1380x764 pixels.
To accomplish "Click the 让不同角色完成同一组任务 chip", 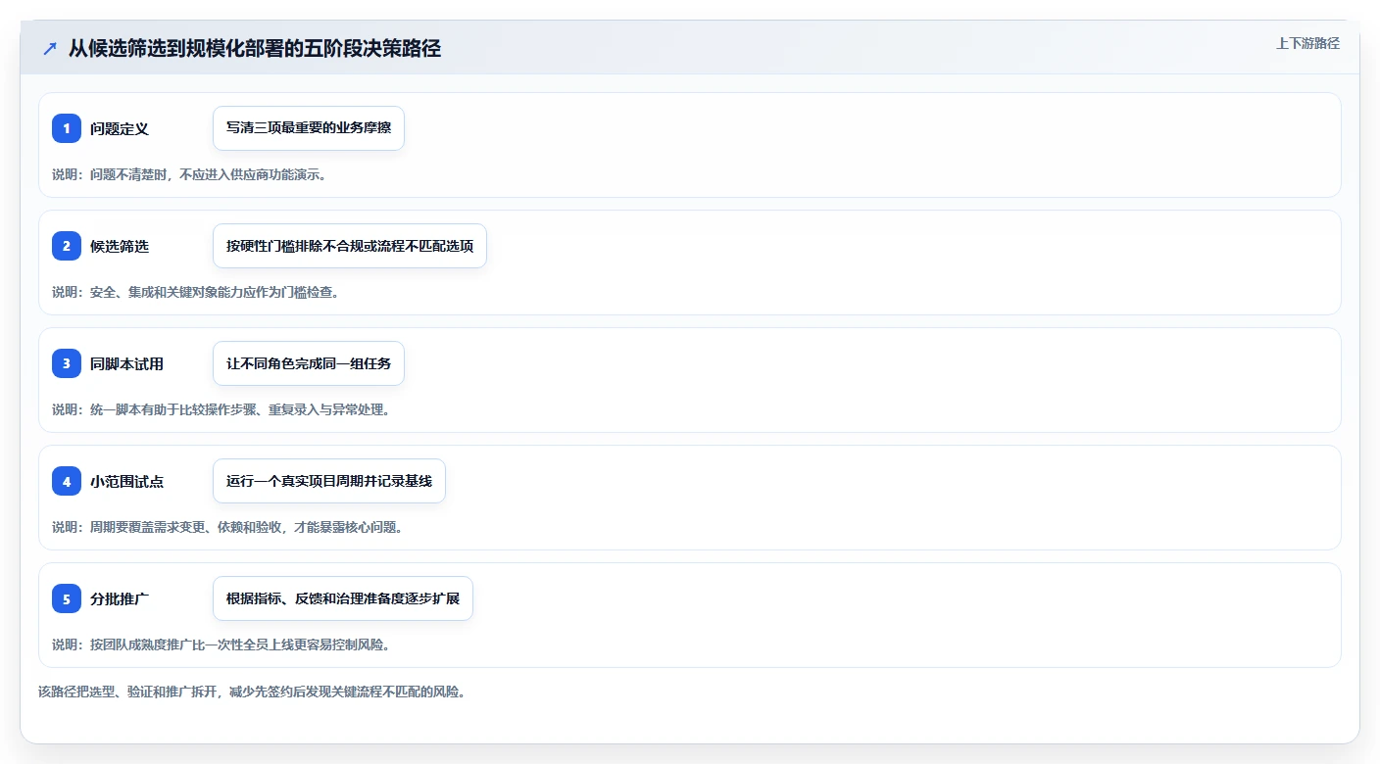I will (x=309, y=363).
